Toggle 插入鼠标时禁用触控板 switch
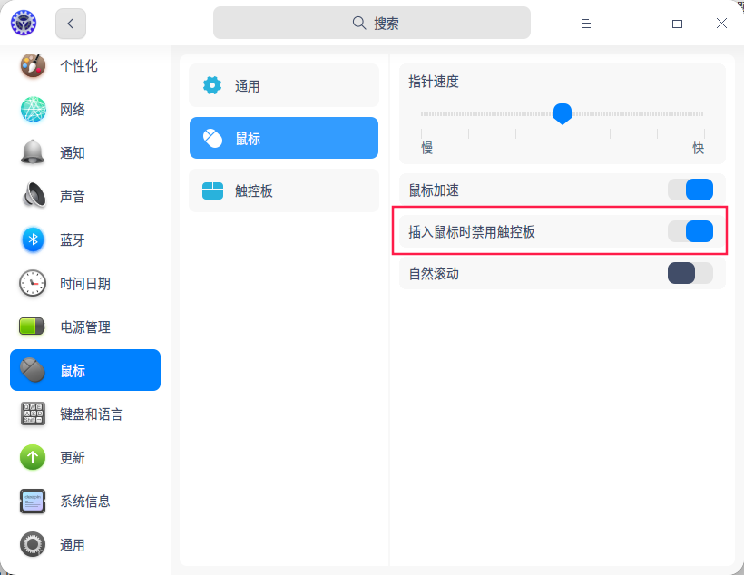This screenshot has width=744, height=575. click(690, 231)
